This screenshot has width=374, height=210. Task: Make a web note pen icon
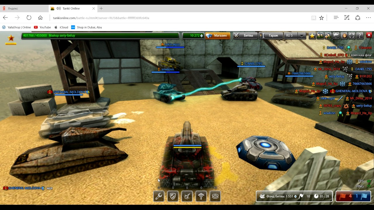[x=347, y=18]
